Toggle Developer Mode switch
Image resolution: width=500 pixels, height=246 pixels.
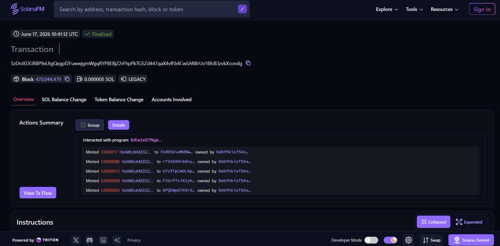pyautogui.click(x=371, y=240)
